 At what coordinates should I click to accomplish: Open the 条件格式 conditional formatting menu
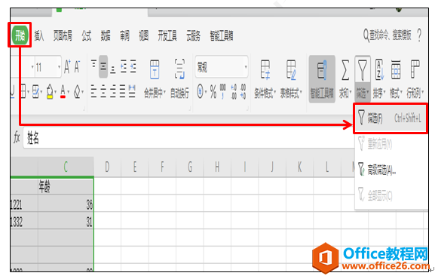265,79
